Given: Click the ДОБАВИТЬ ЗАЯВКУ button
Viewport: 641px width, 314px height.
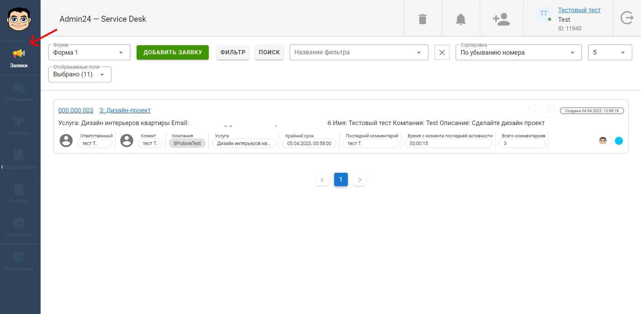Looking at the screenshot, I should coord(172,52).
